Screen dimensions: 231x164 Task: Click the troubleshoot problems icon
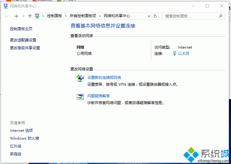80,97
